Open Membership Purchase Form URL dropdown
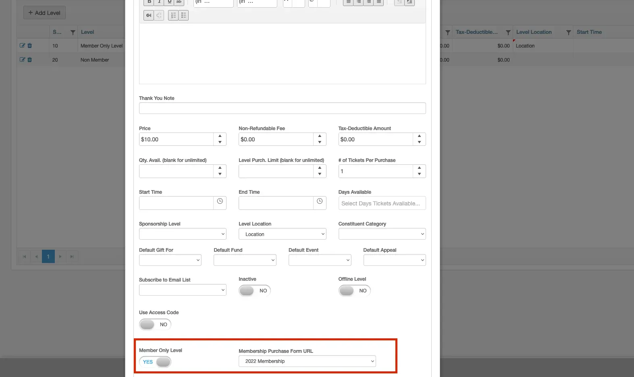The image size is (634, 377). 307,361
